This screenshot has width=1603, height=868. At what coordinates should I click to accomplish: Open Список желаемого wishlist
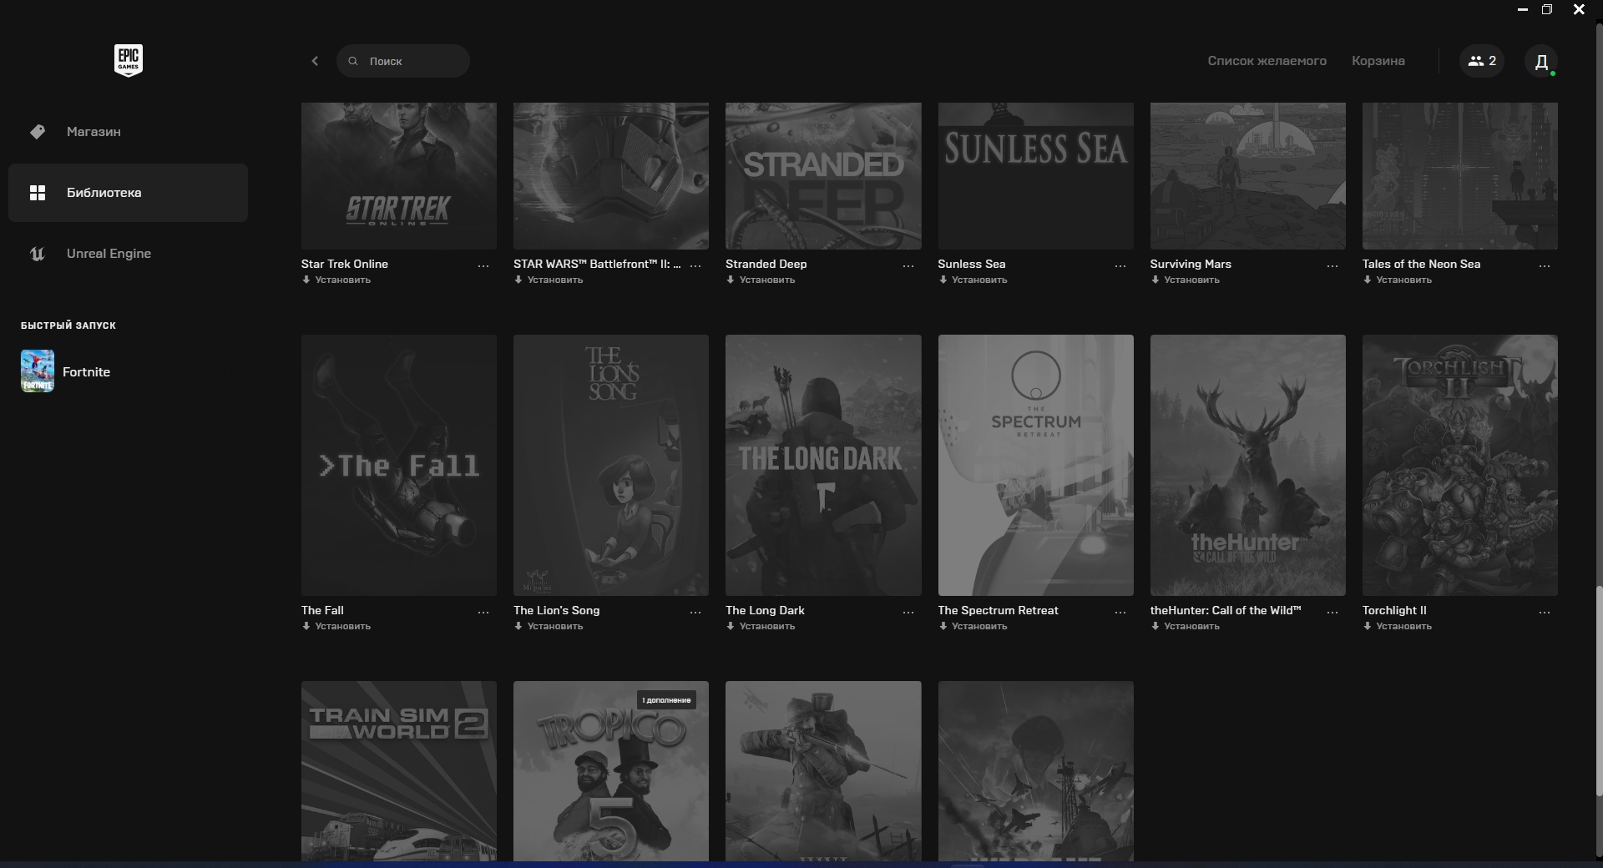point(1267,61)
